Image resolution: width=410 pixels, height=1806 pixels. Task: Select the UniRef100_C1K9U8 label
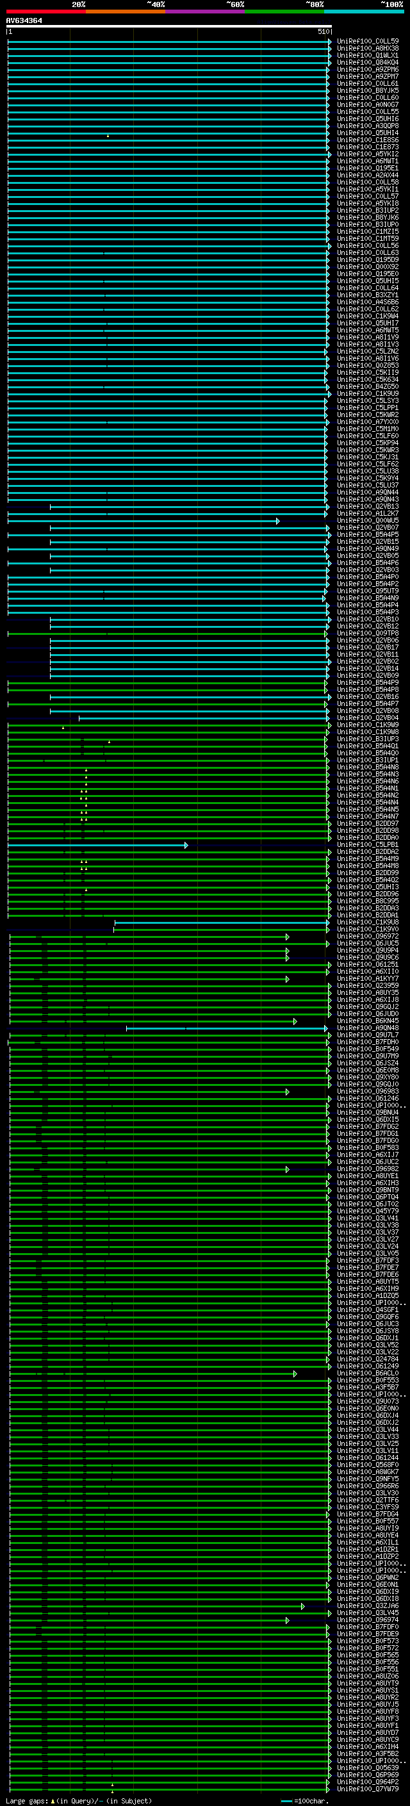click(368, 922)
